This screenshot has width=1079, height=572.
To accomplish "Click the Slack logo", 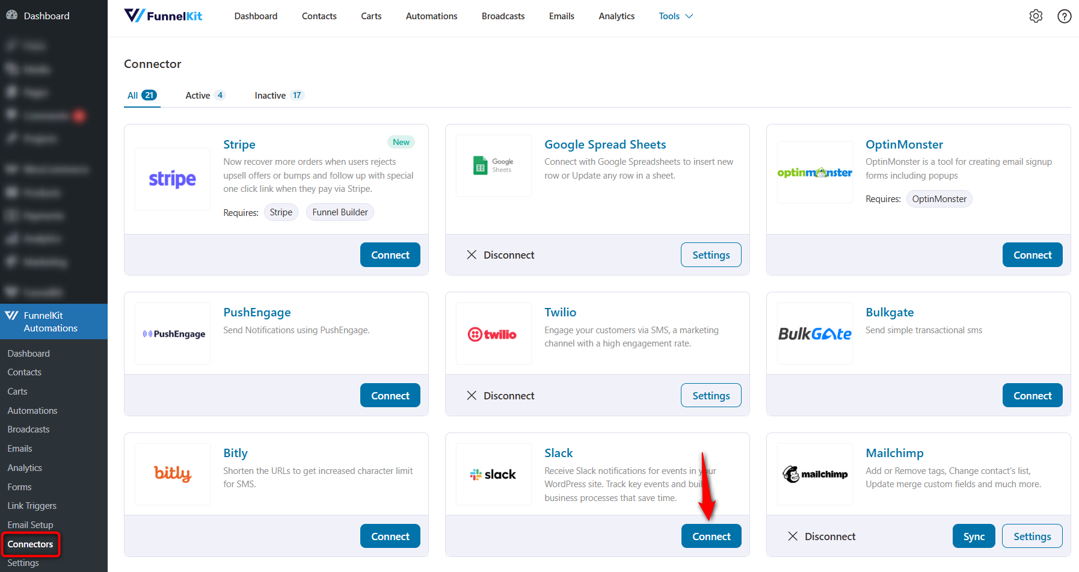I will 493,474.
